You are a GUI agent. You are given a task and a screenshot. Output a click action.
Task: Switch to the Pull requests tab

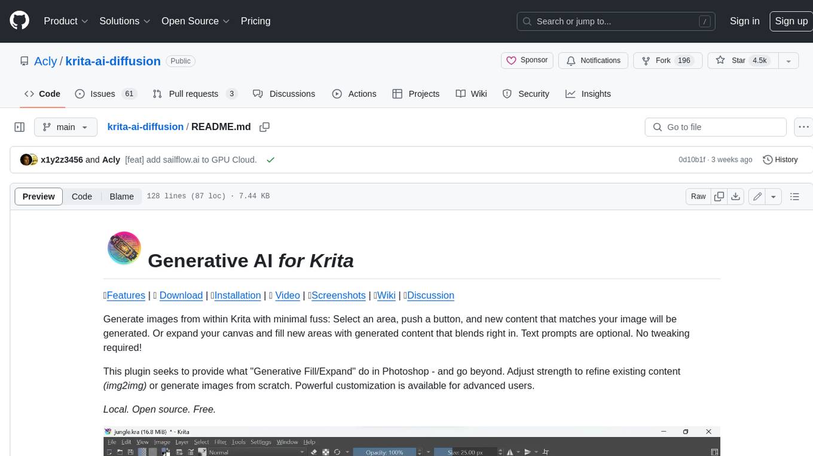coord(195,94)
